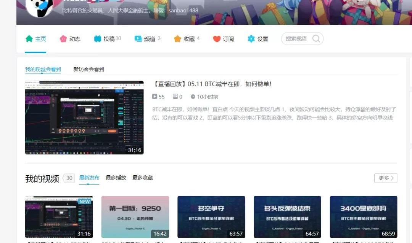Open the featured 31:16 replay thumbnail
This screenshot has width=412, height=243.
[84, 118]
